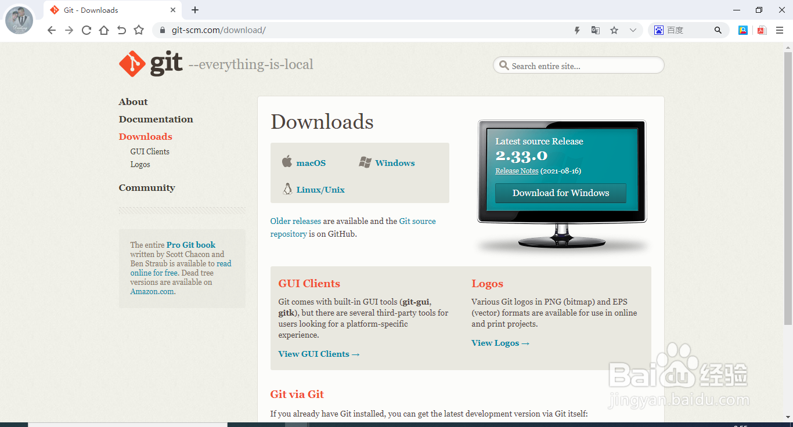Select Community in the sidebar navigation
The height and width of the screenshot is (427, 793).
coord(147,187)
